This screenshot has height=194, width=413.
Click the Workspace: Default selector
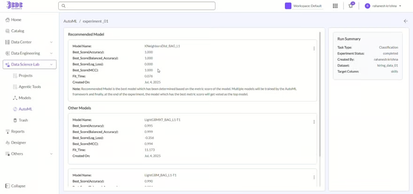tap(304, 6)
